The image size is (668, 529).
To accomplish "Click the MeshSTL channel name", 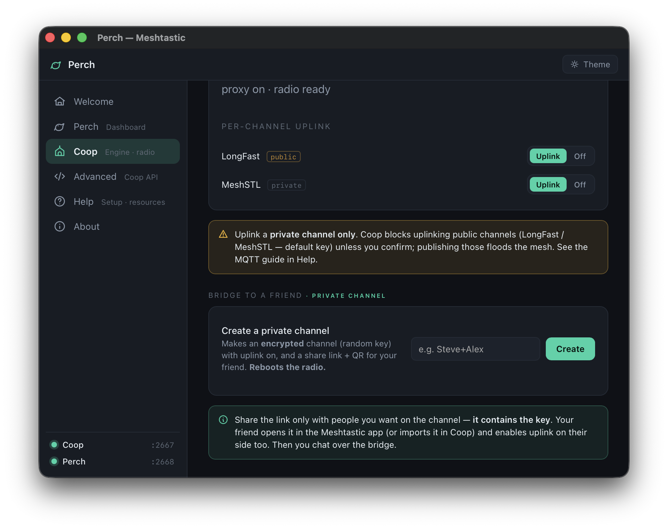I will point(241,185).
